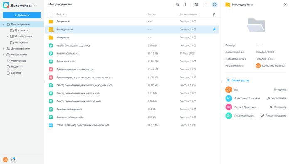Select the Подсказки.xods file name
291x164 pixels.
click(x=66, y=62)
